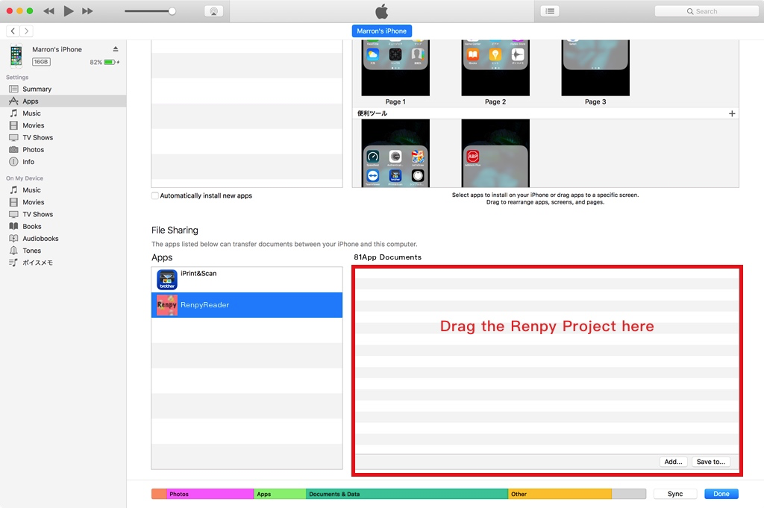Click the Add... button

pos(673,462)
